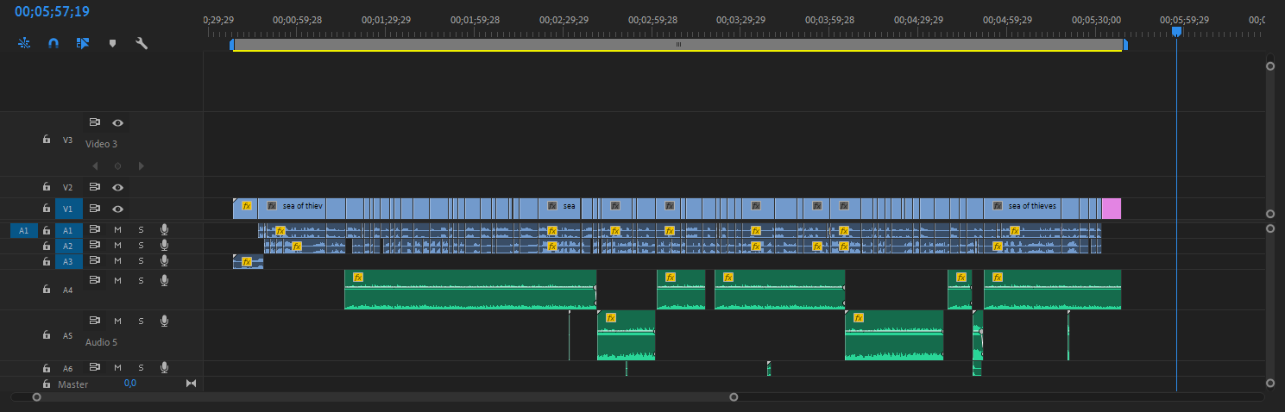1285x412 pixels.
Task: Select the A2 track target button
Action: pyautogui.click(x=68, y=246)
